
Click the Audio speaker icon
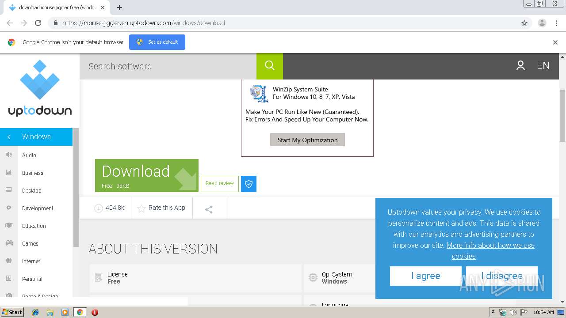[9, 155]
